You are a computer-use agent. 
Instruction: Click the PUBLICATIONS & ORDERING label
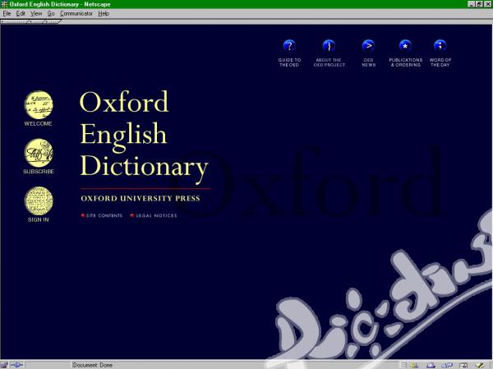point(406,62)
